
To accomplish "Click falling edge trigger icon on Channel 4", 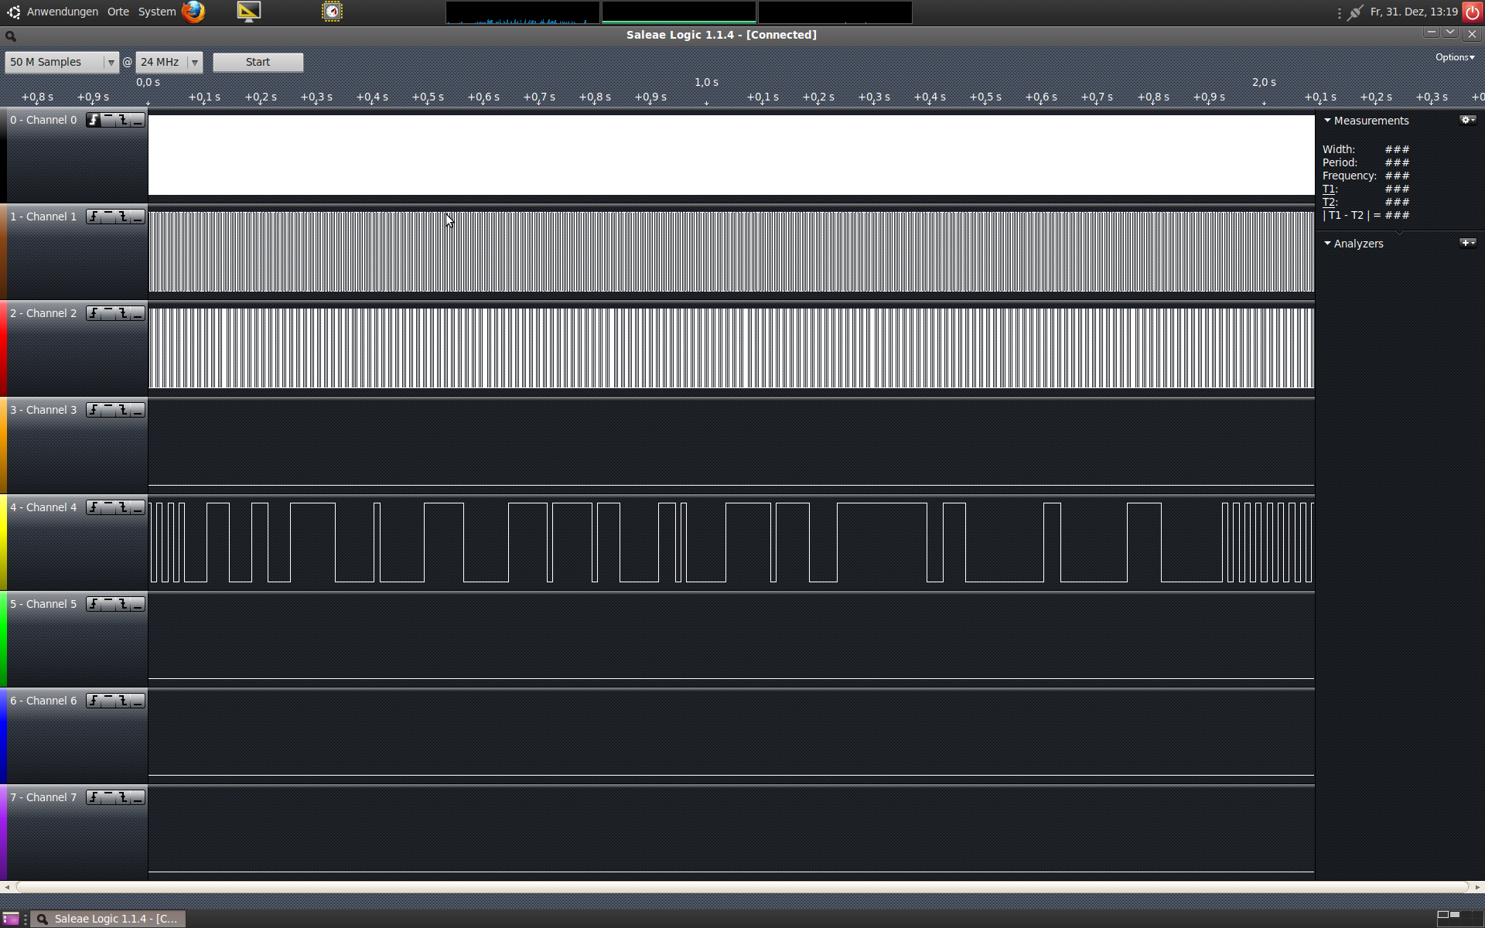I will 123,507.
